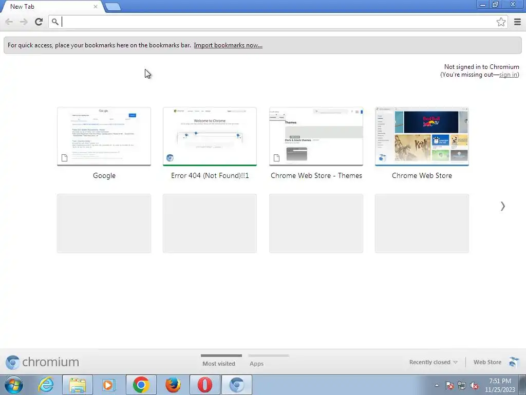Open the Error 404 (Not Found) thumbnail
526x395 pixels.
coord(210,136)
